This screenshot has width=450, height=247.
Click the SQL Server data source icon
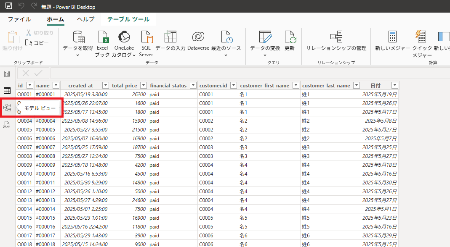coord(146,37)
